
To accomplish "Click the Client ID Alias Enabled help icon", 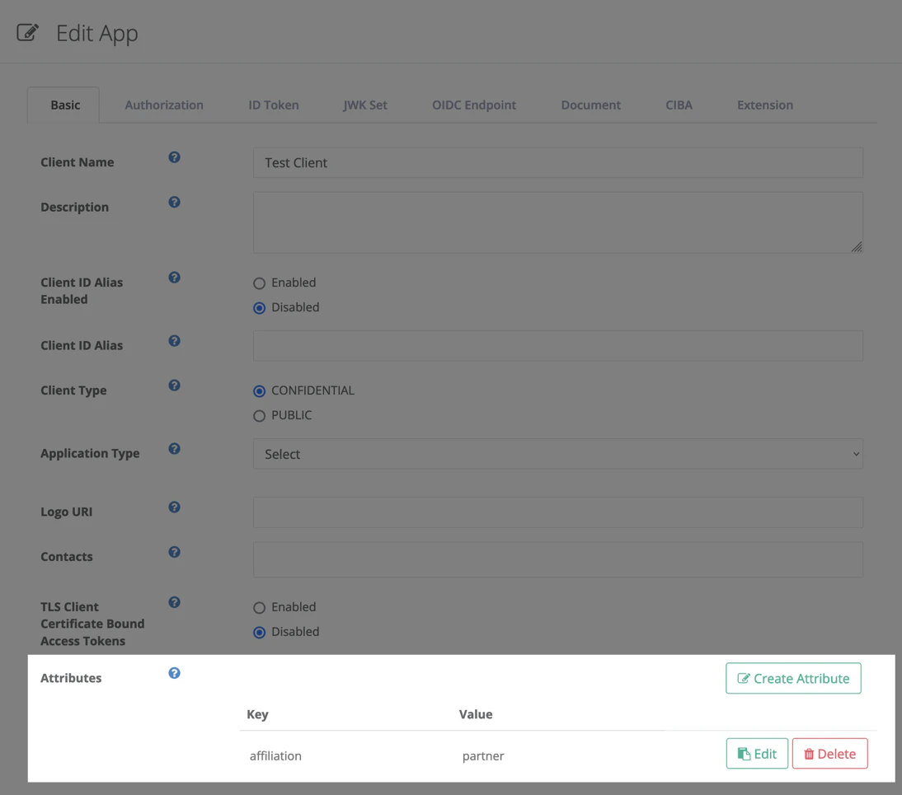I will click(174, 278).
